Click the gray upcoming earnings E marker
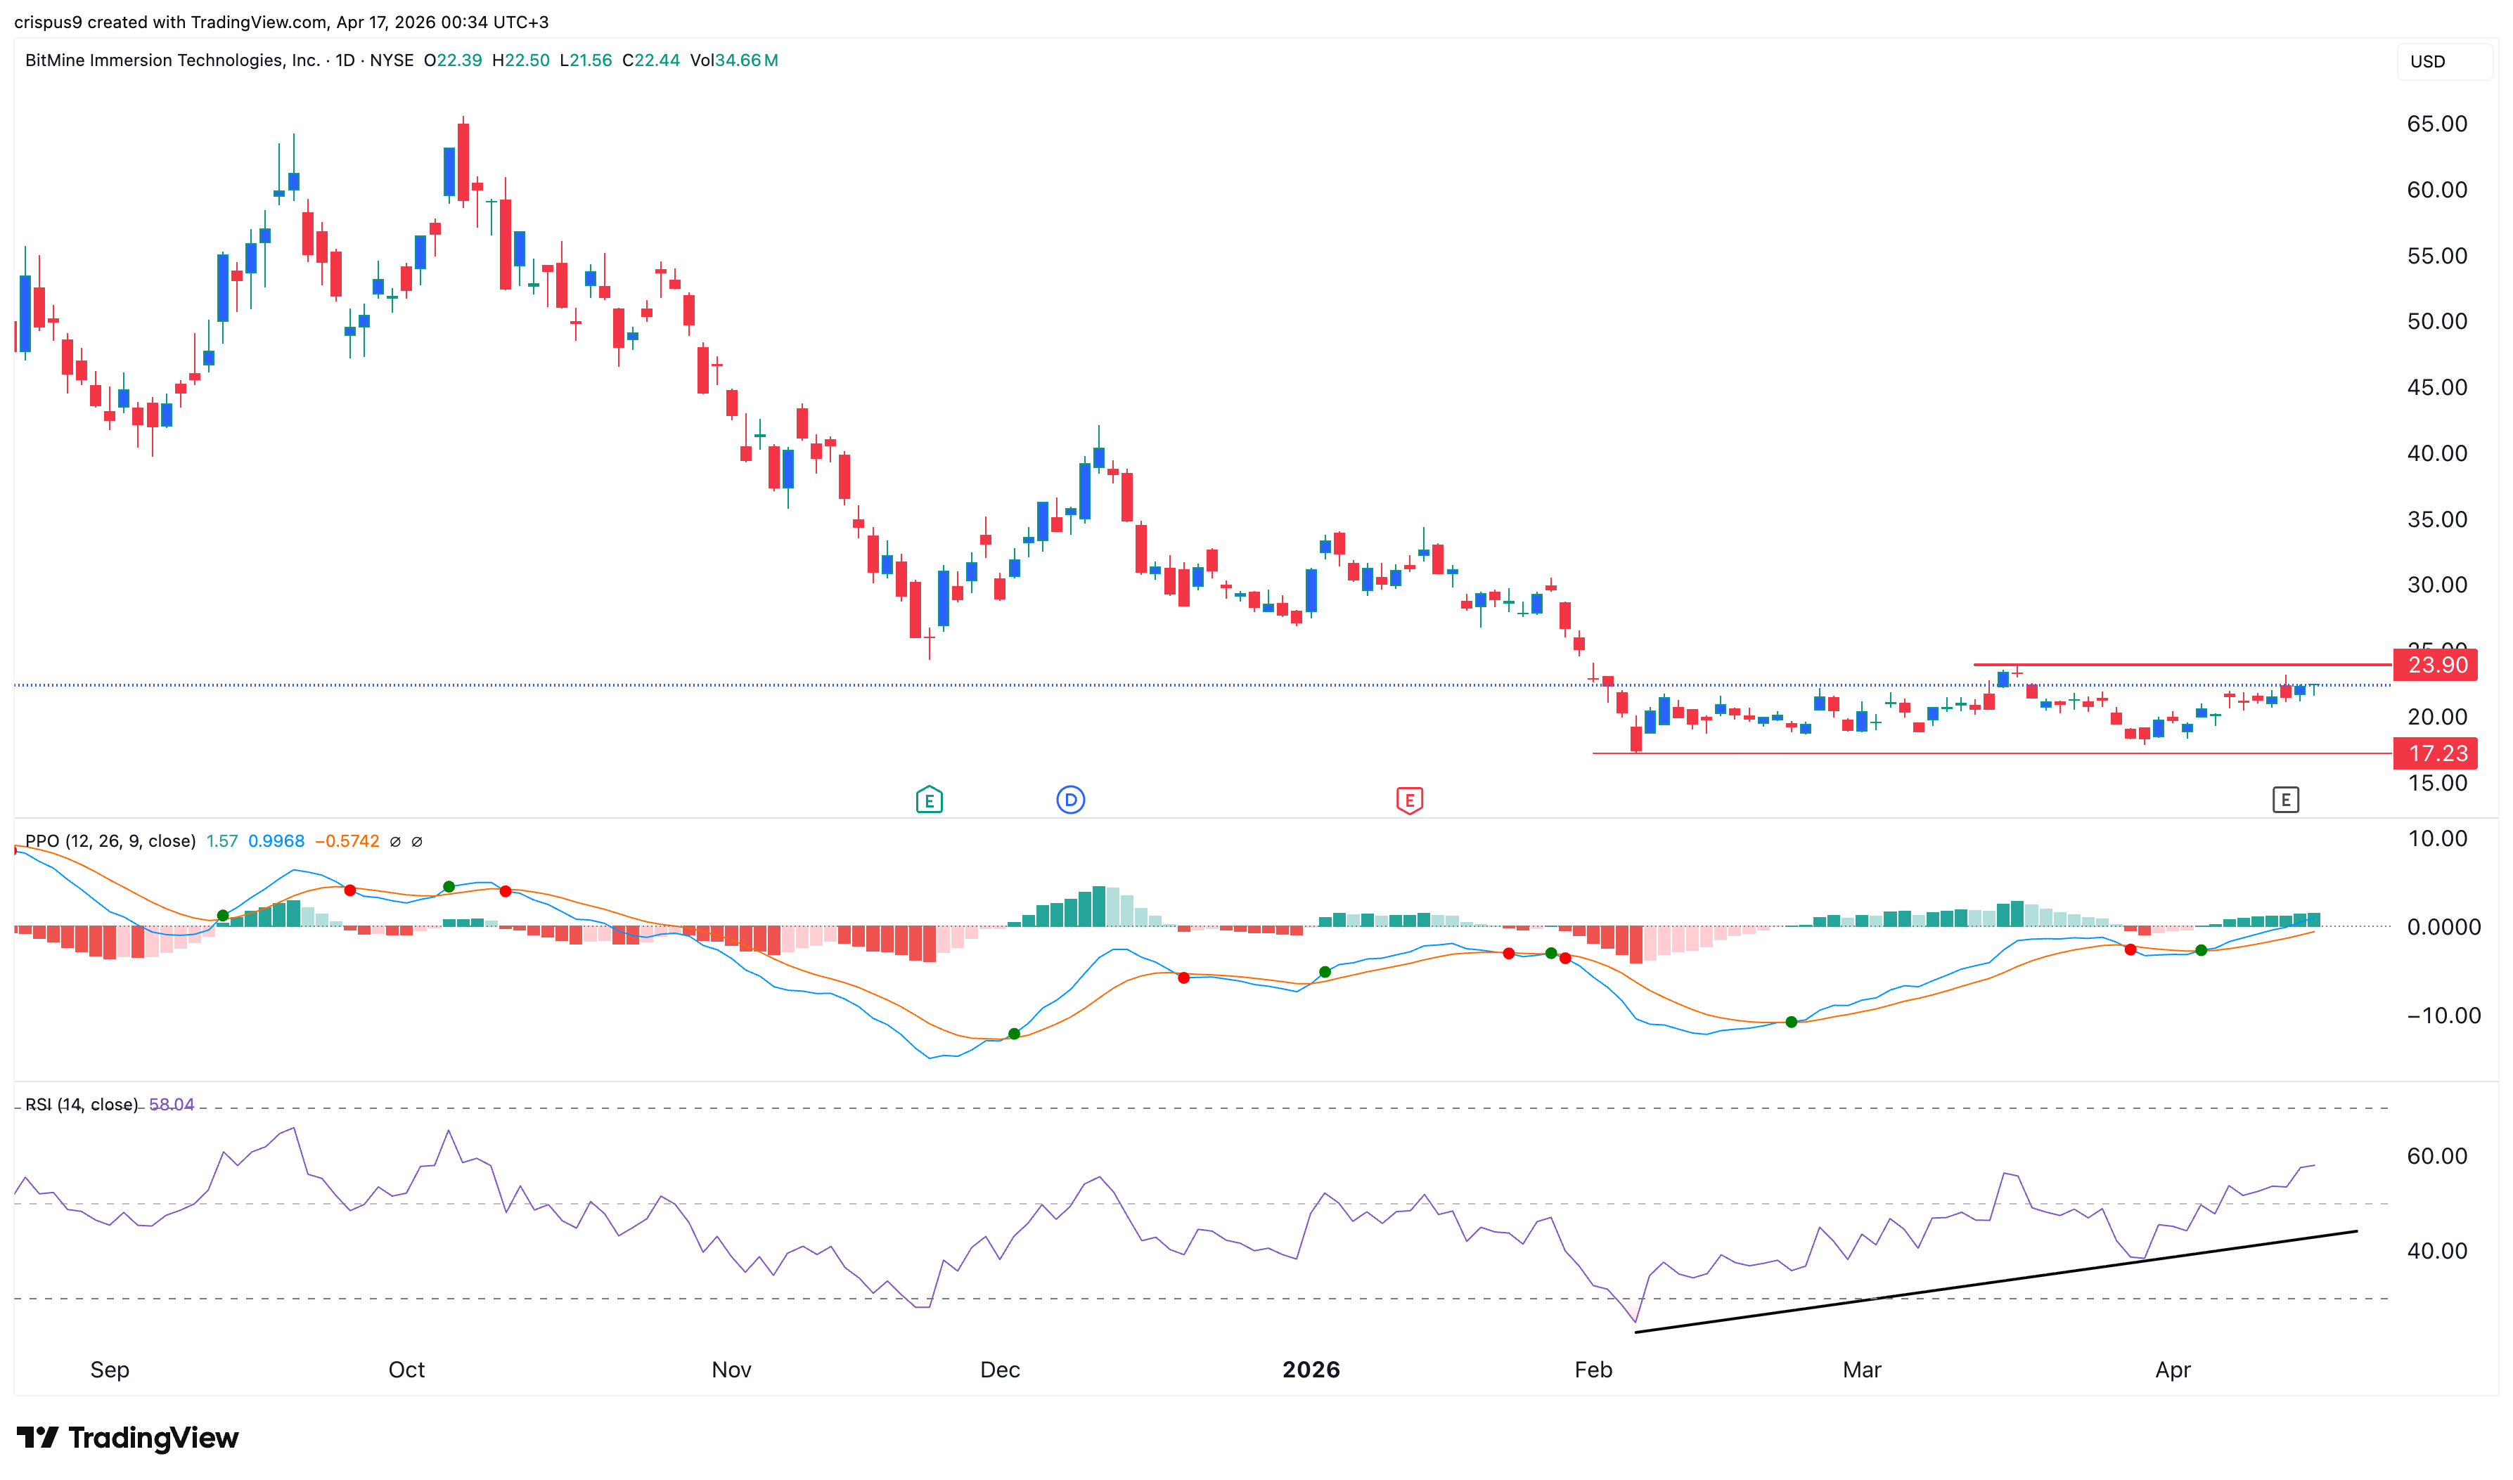2513x1480 pixels. point(2284,800)
